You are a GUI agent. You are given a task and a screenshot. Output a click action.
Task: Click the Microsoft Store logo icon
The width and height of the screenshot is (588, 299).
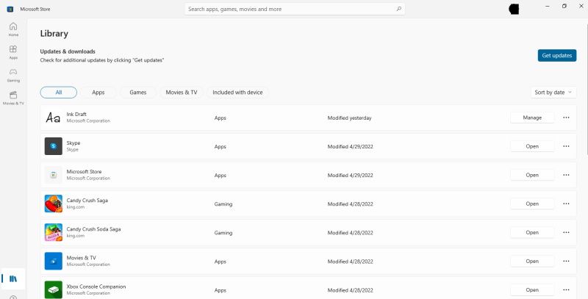10,9
